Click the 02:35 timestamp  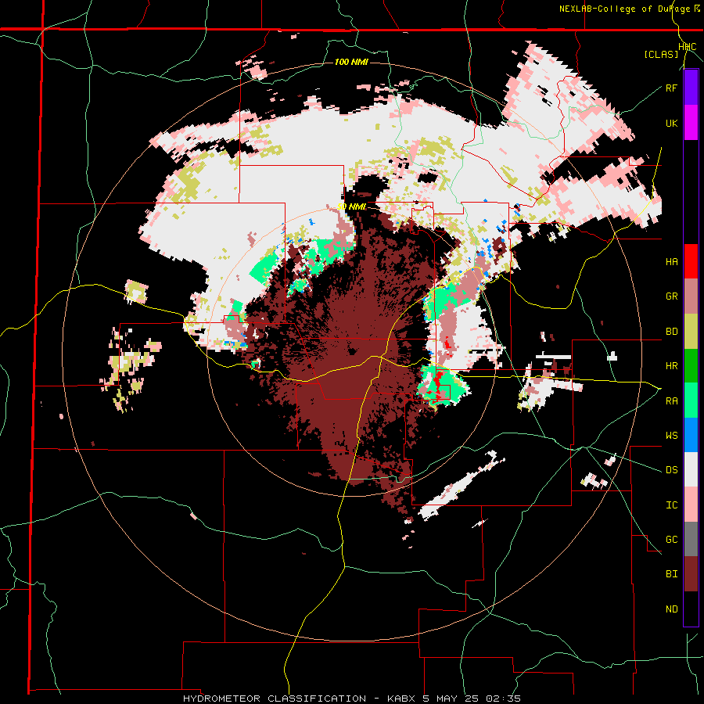click(x=505, y=699)
